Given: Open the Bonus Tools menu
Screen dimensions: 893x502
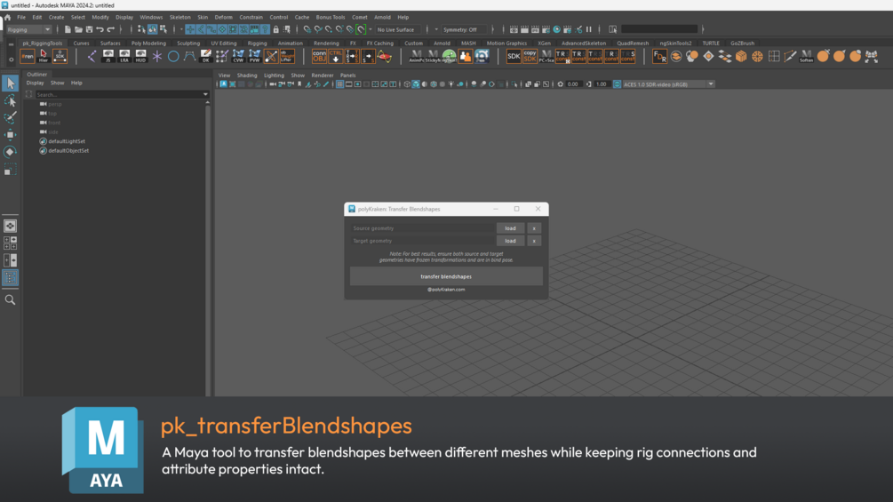Looking at the screenshot, I should coord(331,17).
